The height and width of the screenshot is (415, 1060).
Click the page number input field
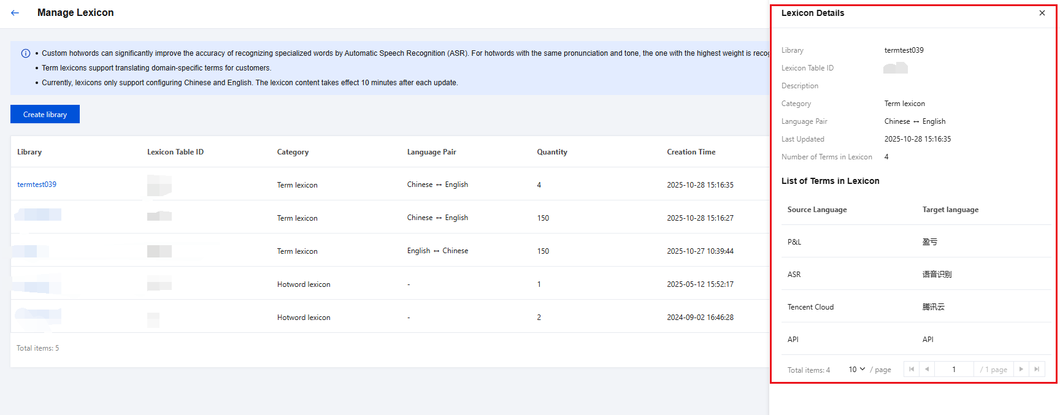tap(954, 369)
